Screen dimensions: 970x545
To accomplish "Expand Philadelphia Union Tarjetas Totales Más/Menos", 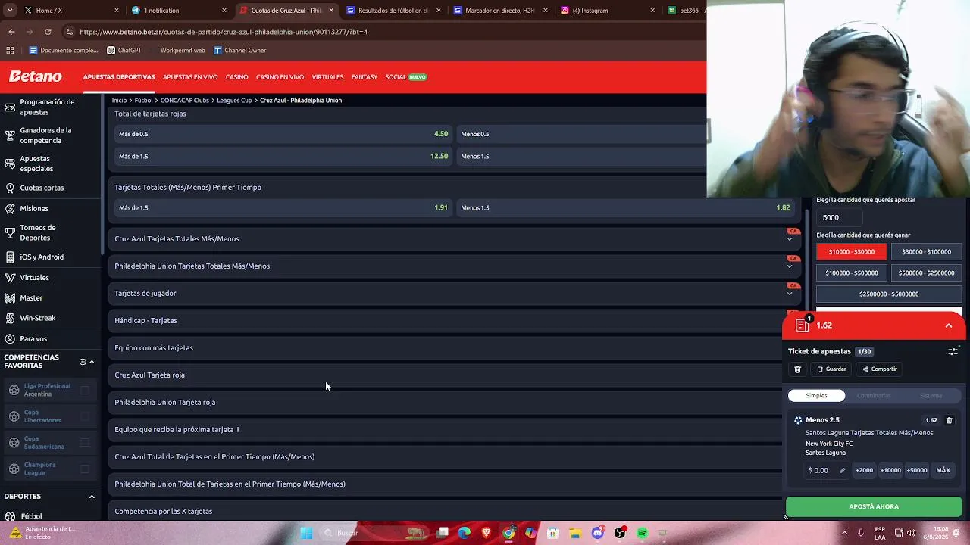I will 453,266.
